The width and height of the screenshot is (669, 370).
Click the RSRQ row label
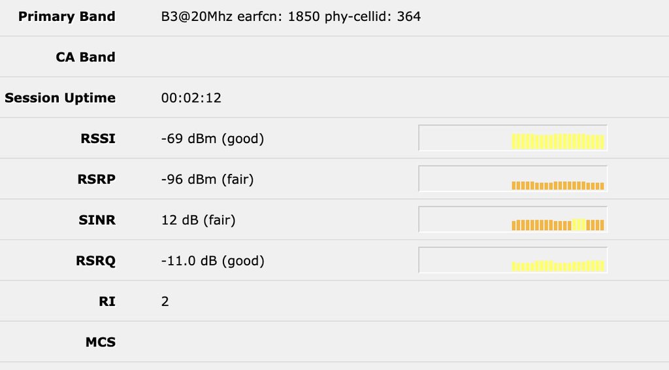pos(95,260)
